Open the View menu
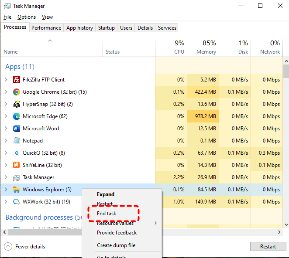This screenshot has height=258, width=289. tap(47, 17)
